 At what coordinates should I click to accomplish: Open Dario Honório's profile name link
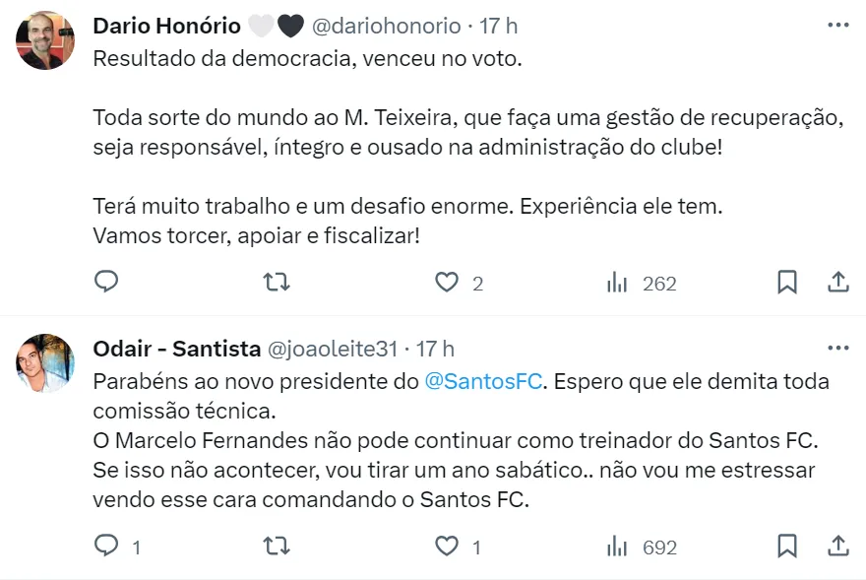tap(166, 26)
